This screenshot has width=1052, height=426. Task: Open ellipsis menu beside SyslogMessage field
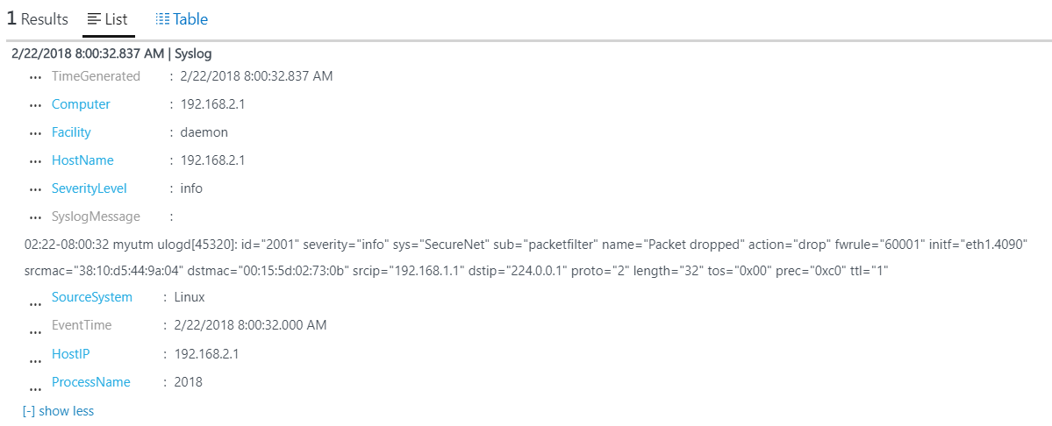[x=36, y=219]
